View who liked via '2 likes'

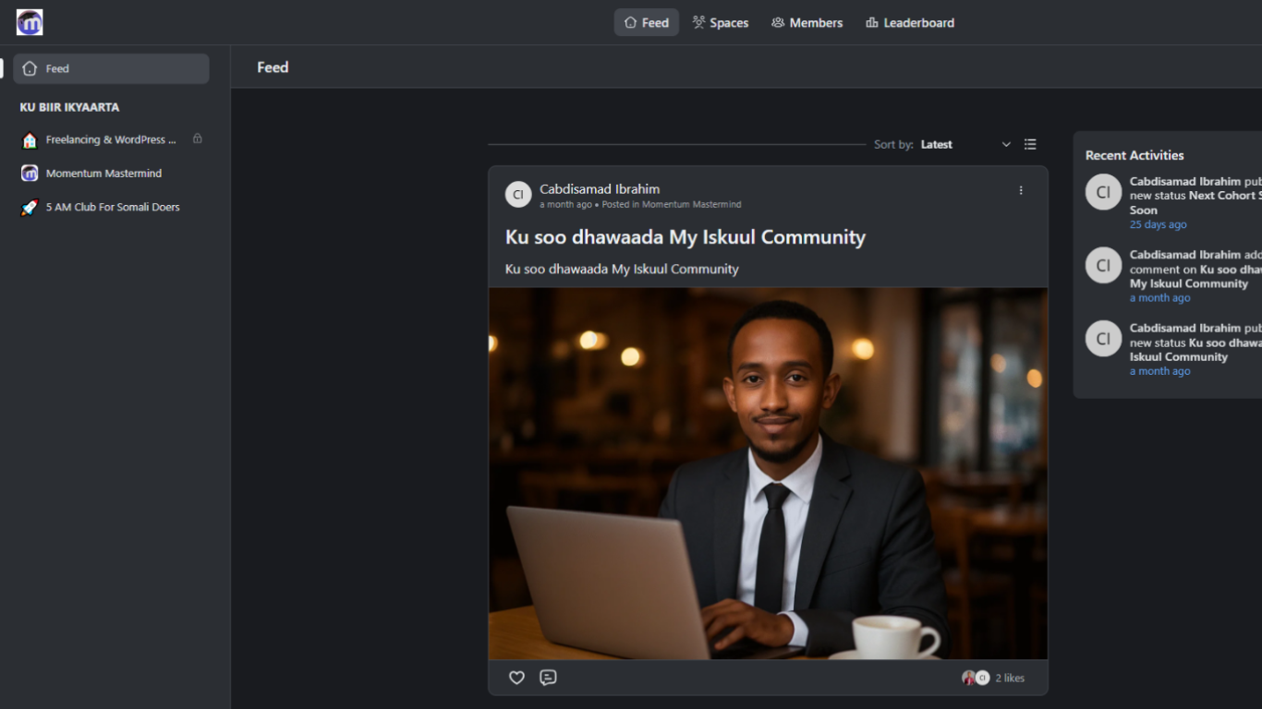pos(1010,679)
